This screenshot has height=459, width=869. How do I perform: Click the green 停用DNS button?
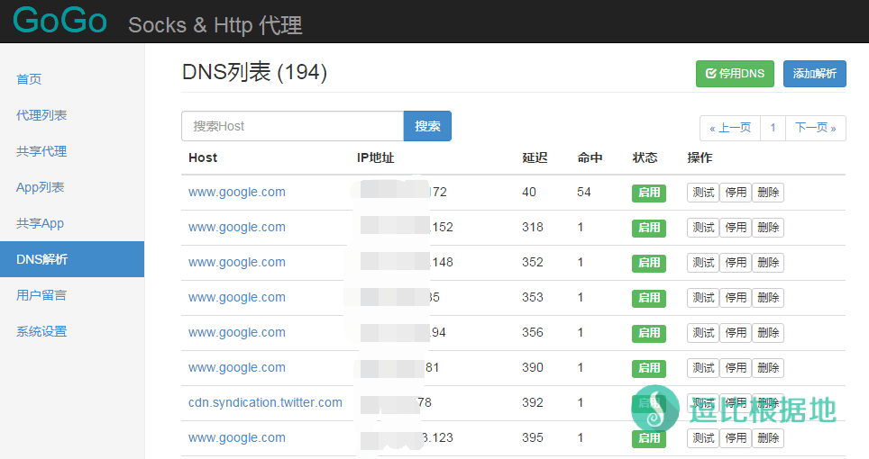point(735,74)
